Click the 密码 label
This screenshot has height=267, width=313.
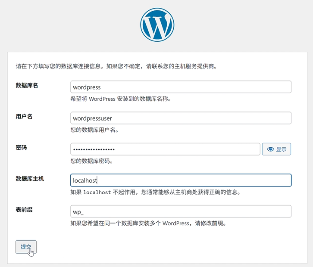click(x=21, y=148)
